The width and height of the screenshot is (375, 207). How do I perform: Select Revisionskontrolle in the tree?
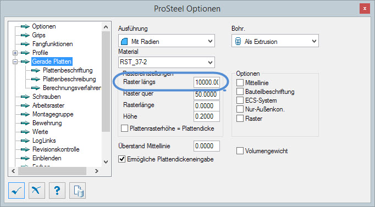click(56, 149)
